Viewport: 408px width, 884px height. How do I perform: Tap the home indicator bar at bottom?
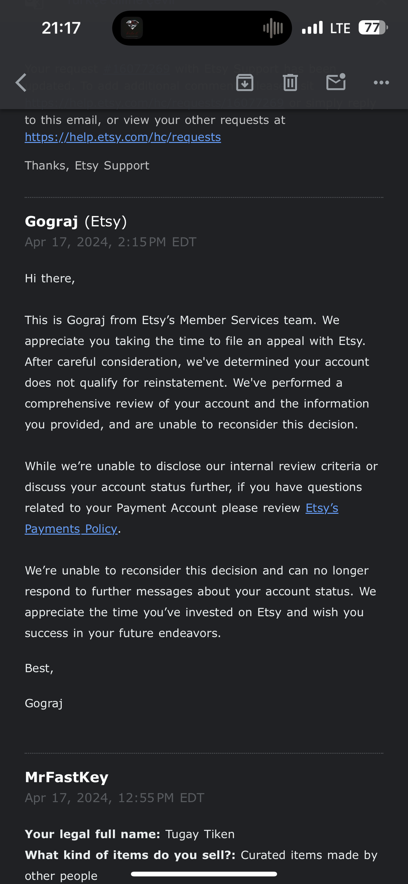(x=204, y=874)
